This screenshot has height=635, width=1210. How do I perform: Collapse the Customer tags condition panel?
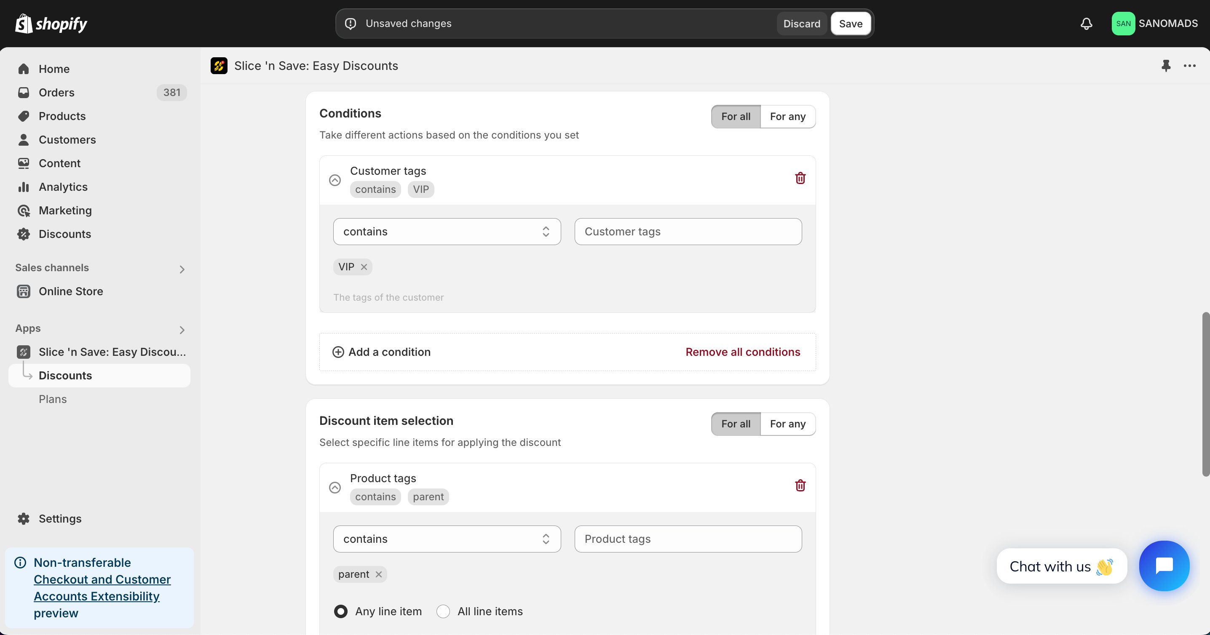[x=335, y=180]
